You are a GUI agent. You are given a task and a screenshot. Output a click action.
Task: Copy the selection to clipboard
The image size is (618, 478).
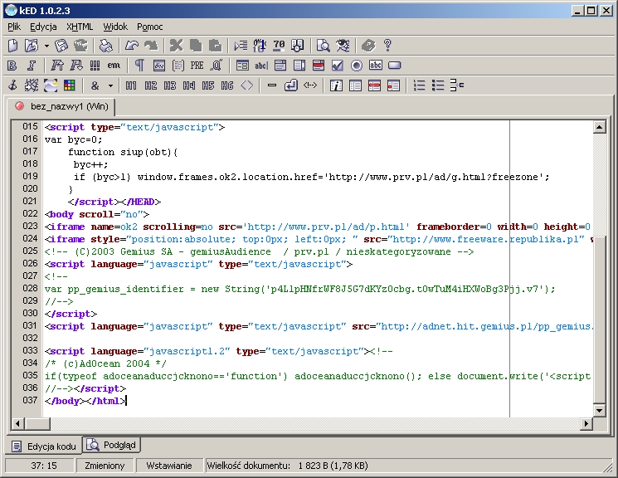196,46
